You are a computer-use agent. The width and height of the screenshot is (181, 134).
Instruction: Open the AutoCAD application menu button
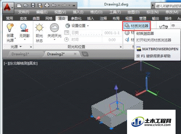8,8
